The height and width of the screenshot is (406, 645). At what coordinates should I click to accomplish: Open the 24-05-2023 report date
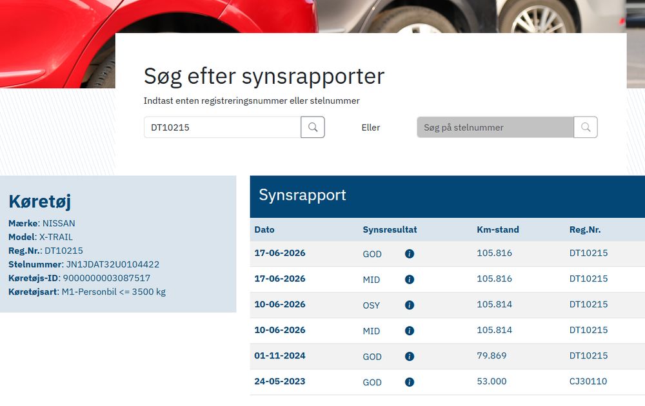coord(280,381)
